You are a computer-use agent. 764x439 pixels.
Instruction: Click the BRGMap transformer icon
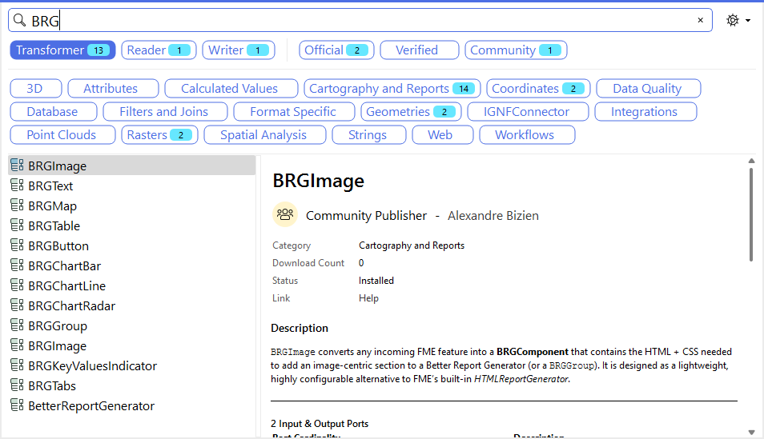17,205
